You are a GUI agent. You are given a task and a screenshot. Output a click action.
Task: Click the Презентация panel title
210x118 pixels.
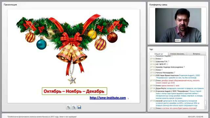tap(10, 5)
